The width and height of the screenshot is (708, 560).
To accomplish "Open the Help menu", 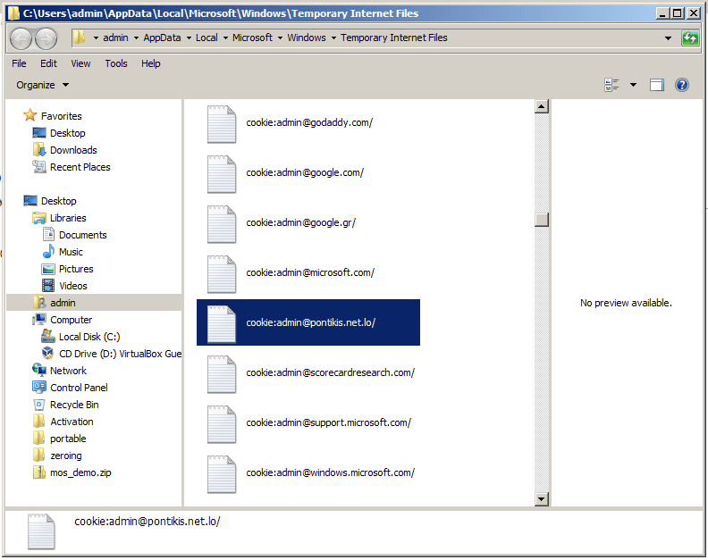I will (x=151, y=63).
